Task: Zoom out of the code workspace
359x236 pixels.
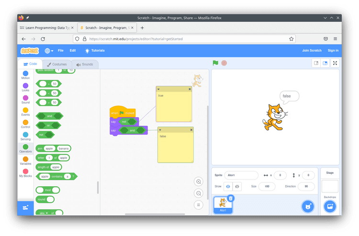Action: click(199, 193)
